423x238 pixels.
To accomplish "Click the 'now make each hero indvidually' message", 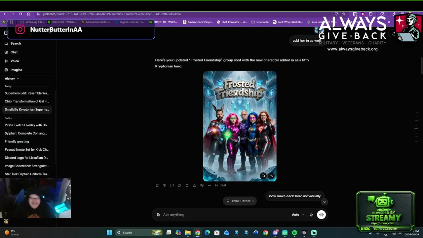I will [x=295, y=196].
